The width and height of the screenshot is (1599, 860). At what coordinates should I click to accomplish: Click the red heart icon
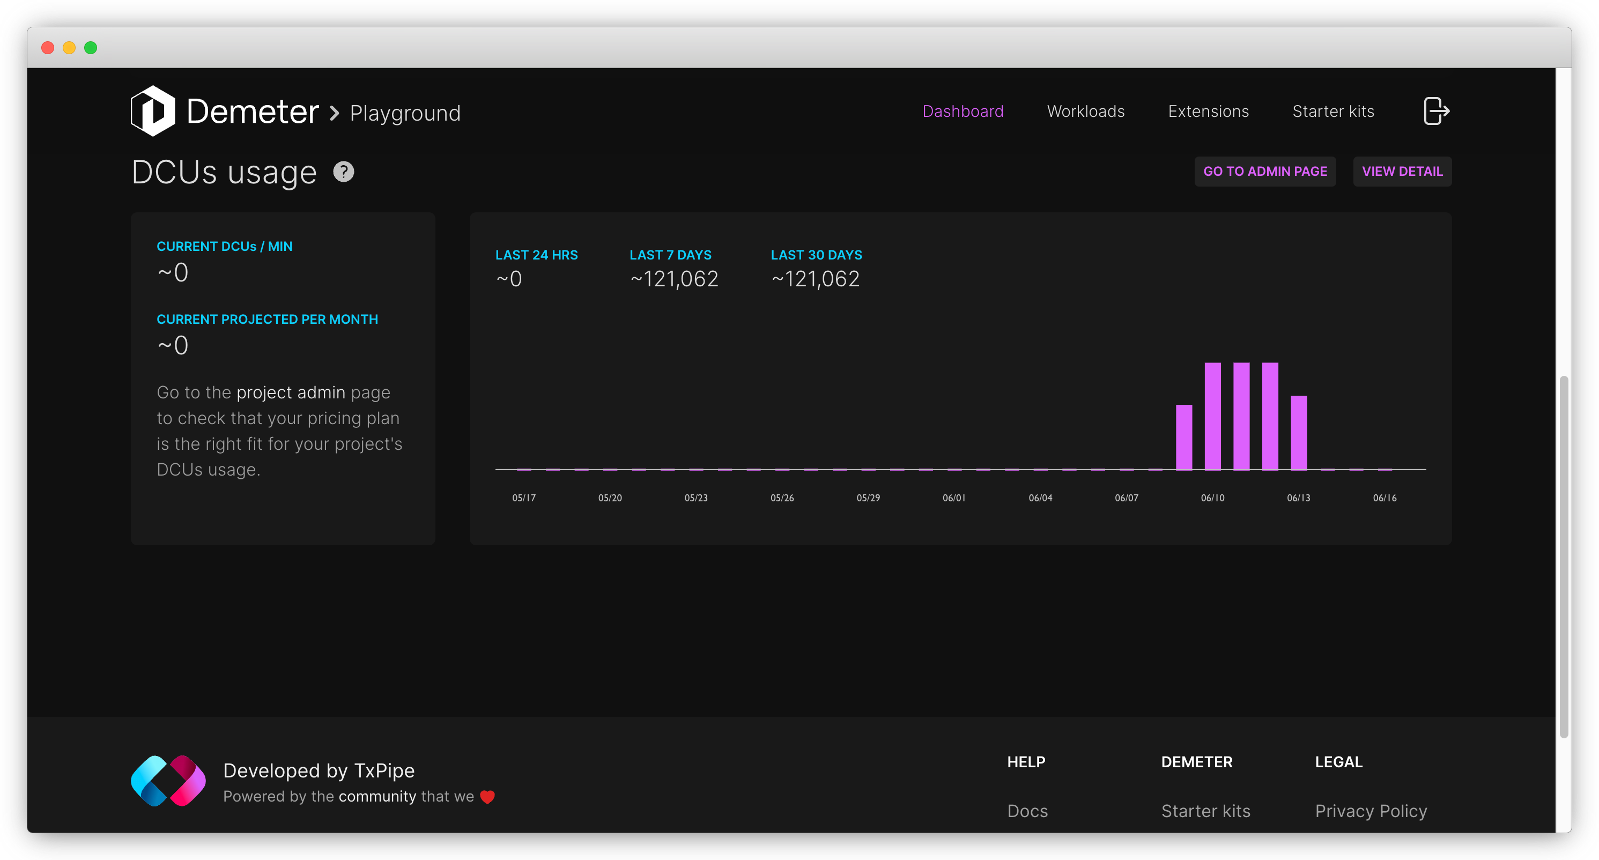(487, 797)
